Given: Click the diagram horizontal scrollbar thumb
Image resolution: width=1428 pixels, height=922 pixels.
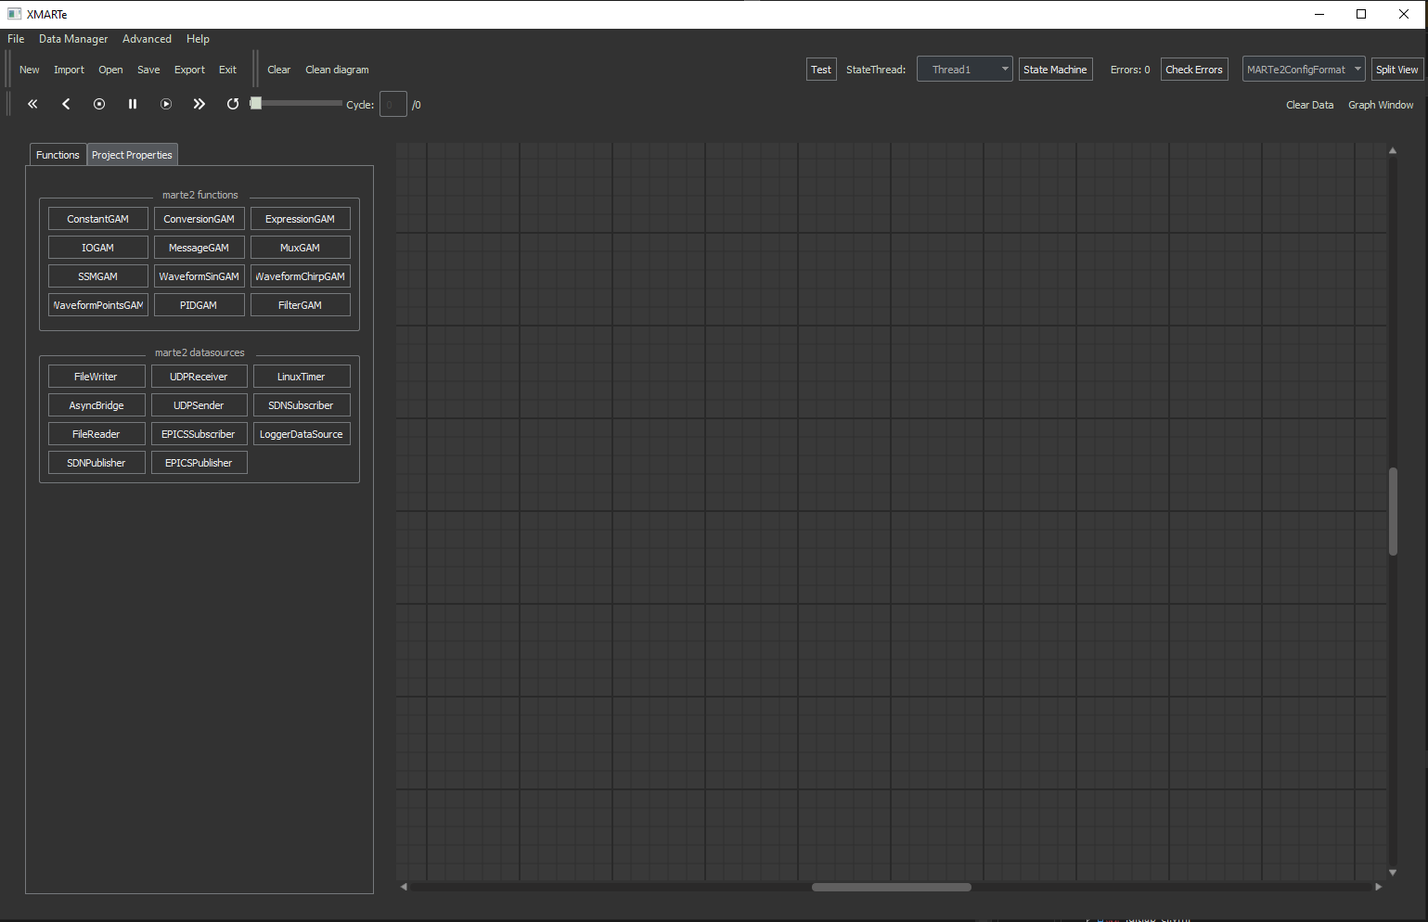Looking at the screenshot, I should point(891,887).
